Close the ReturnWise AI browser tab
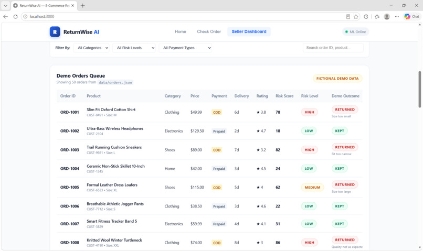The height and width of the screenshot is (251, 423). [x=72, y=5]
